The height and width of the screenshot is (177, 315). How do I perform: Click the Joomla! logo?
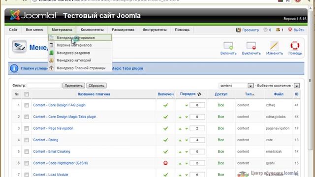(33, 15)
